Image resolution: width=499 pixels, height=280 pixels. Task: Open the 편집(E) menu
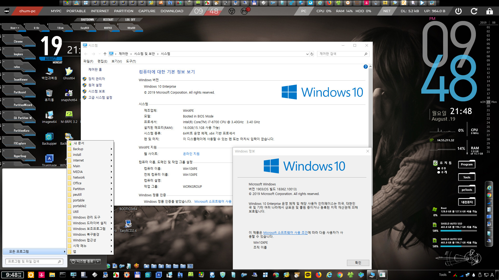[102, 61]
